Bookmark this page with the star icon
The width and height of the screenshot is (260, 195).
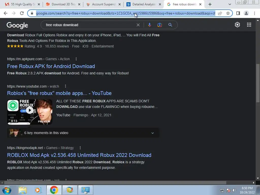tap(228, 13)
